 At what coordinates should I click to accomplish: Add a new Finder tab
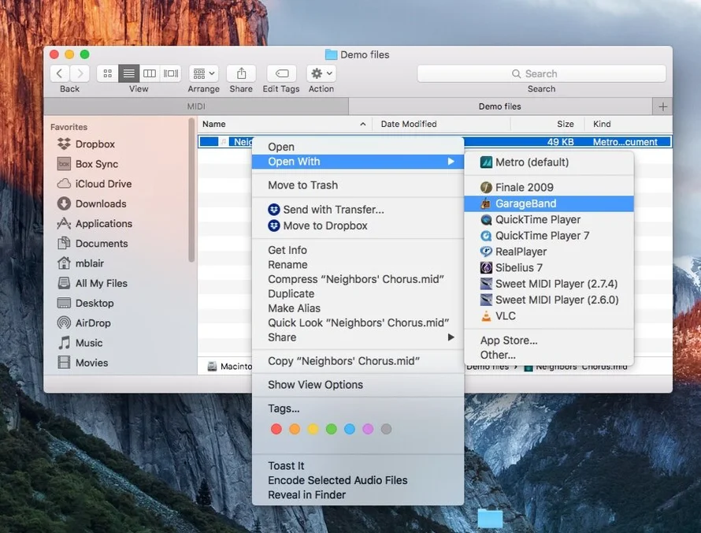pos(662,106)
